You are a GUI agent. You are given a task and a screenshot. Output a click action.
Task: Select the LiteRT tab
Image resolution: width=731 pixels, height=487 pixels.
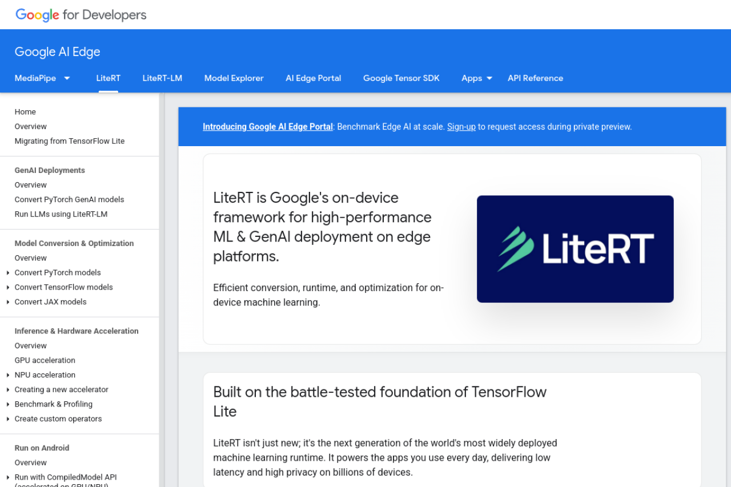coord(109,78)
